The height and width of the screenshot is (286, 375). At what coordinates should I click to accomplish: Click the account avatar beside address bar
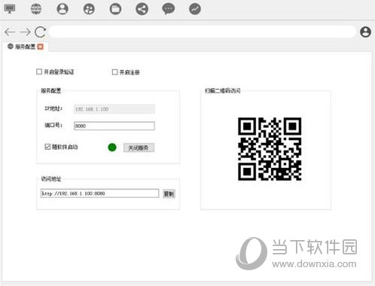365,32
